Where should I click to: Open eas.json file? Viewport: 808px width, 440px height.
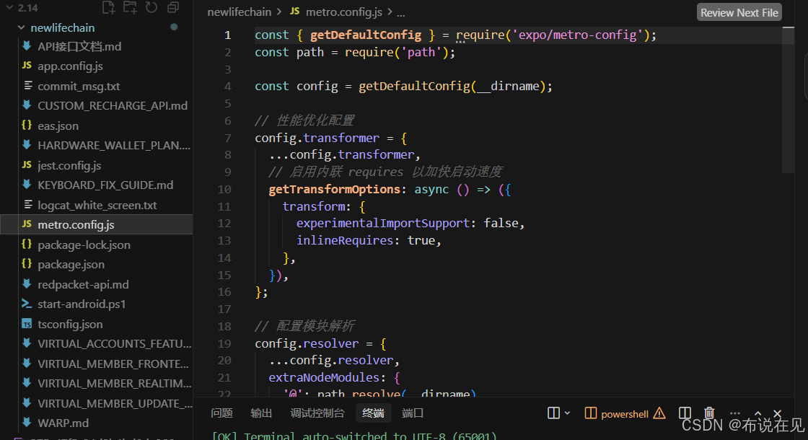click(58, 126)
